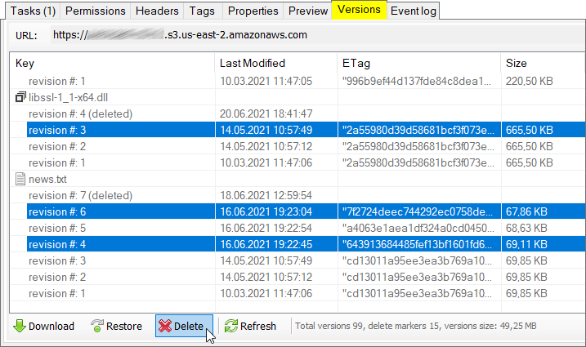Click the news.txt document icon
The image size is (586, 347).
[20, 179]
